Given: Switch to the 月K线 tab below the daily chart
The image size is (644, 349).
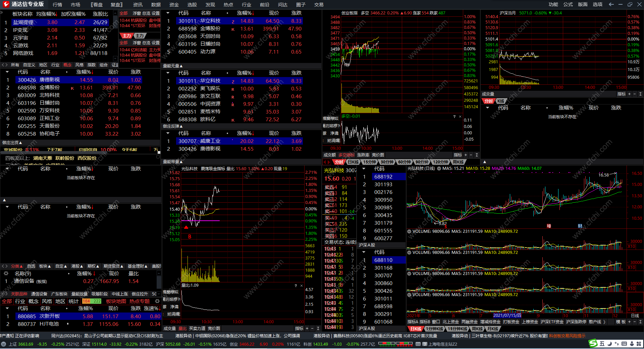Looking at the screenshot, I should point(493,329).
